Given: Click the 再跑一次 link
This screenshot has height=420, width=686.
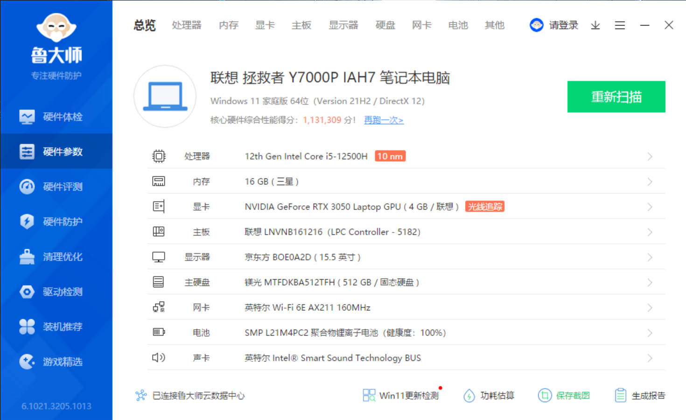Looking at the screenshot, I should coord(384,120).
